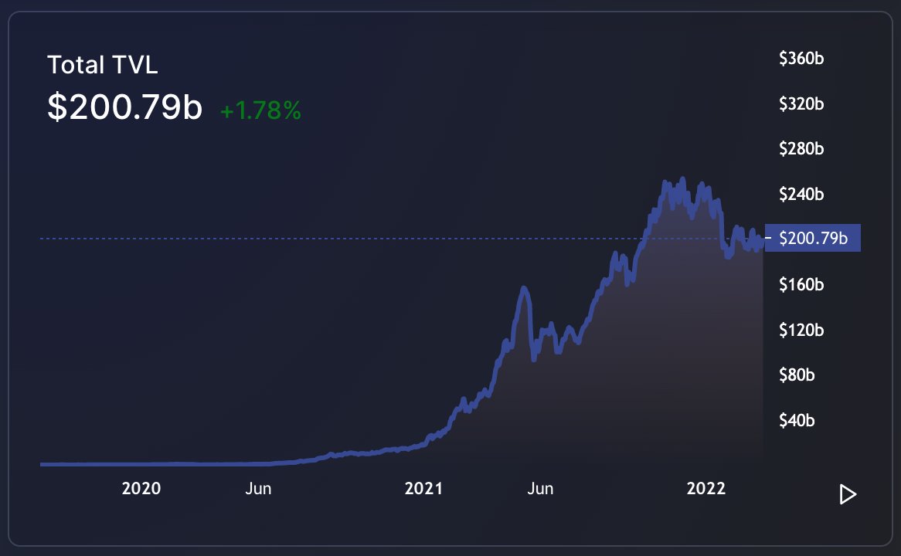Select the 2020 timeline label
This screenshot has width=901, height=556.
point(141,488)
